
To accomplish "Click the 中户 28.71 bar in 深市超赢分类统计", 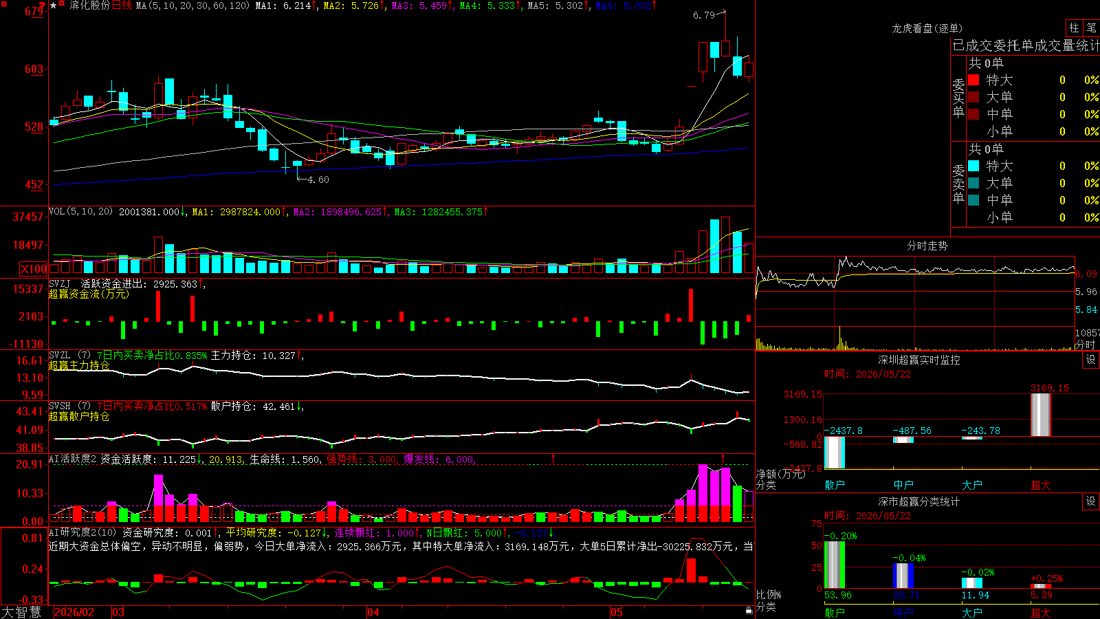I will [x=903, y=576].
